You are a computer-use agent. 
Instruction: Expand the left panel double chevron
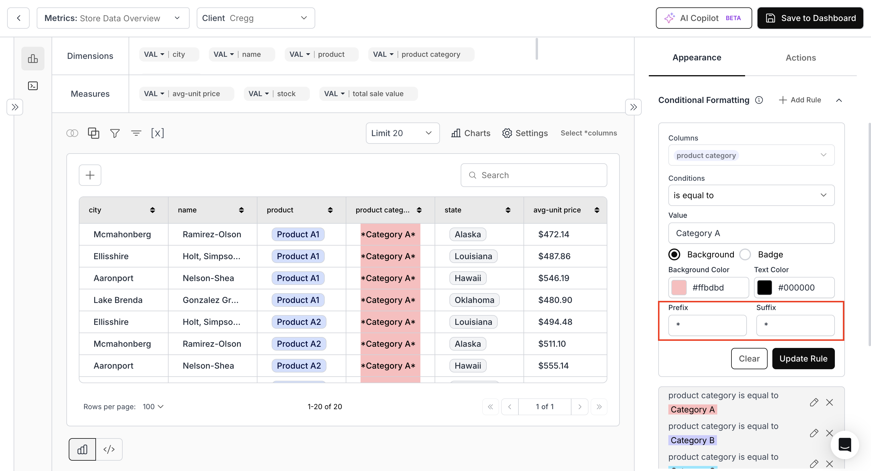15,107
